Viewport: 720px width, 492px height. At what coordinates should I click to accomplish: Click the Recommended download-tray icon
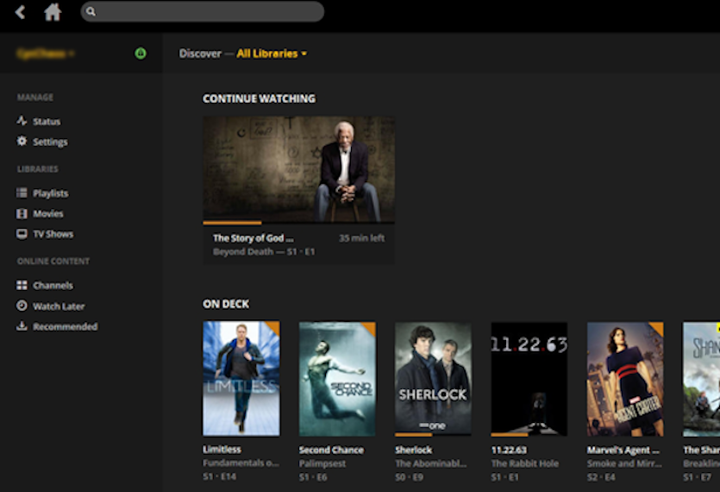(22, 326)
